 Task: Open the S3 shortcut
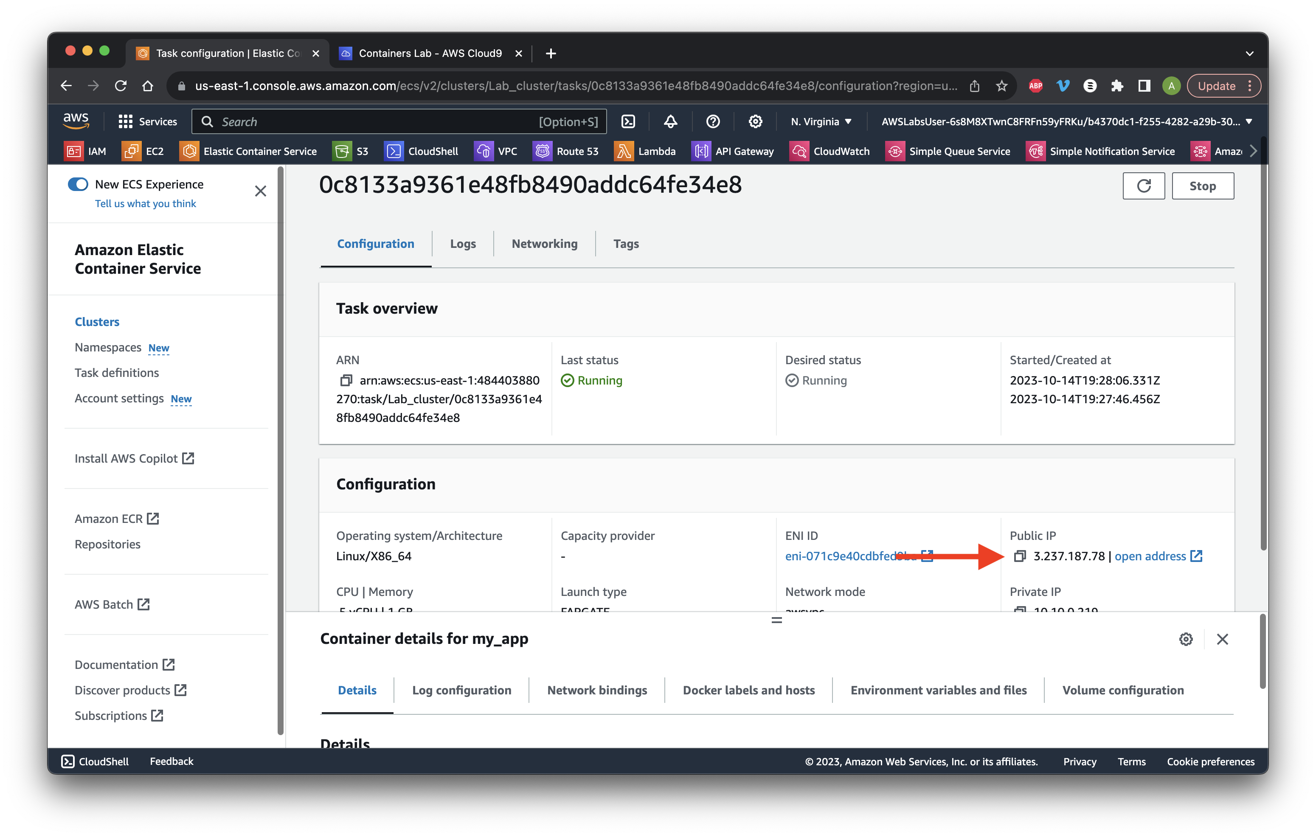point(351,152)
